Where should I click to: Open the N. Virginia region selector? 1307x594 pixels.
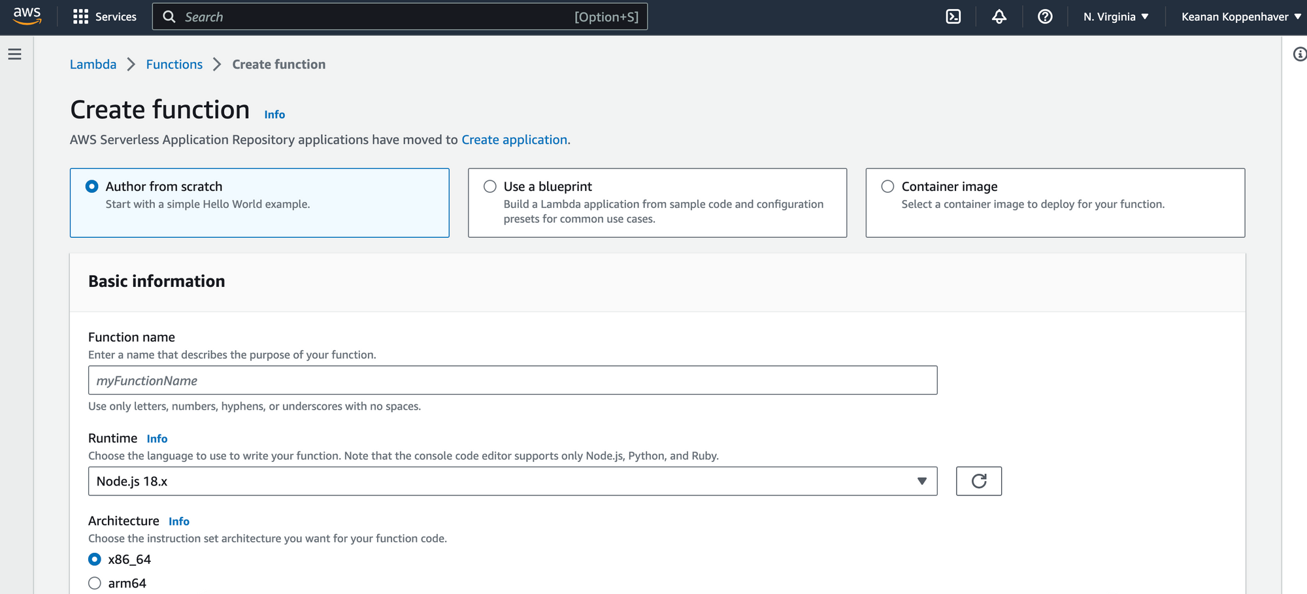[1116, 17]
